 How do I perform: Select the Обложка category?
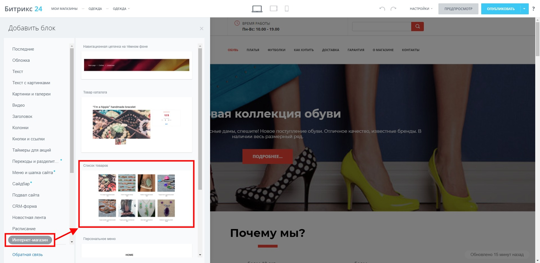21,60
